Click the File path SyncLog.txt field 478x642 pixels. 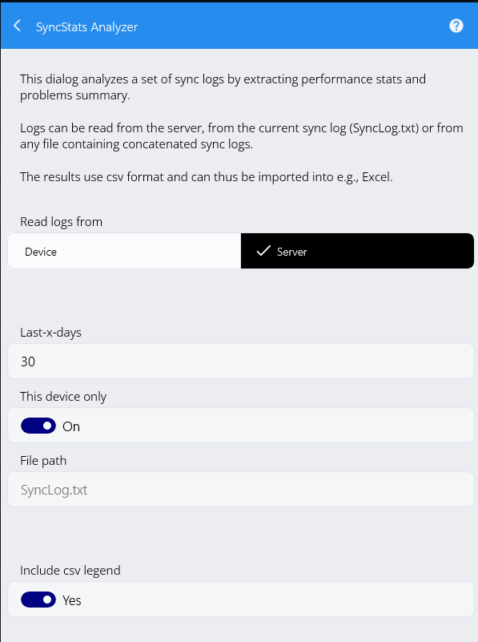[x=241, y=490]
